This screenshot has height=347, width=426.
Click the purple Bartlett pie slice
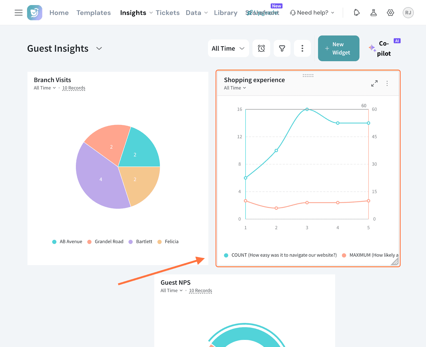(99, 181)
